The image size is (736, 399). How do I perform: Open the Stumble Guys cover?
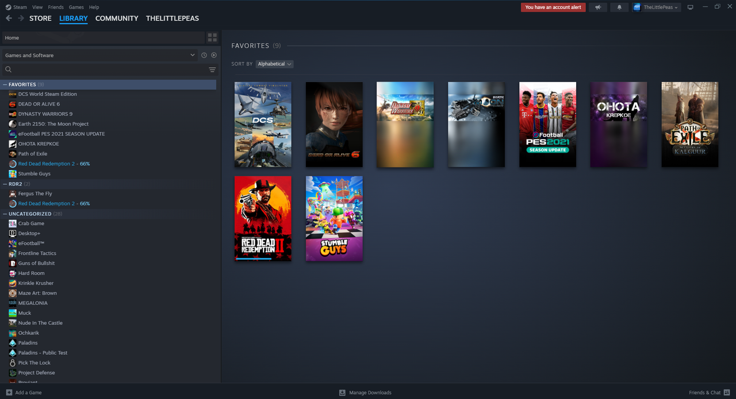click(334, 219)
